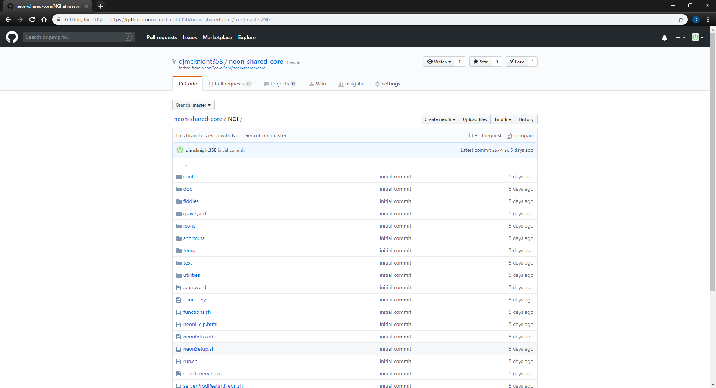The width and height of the screenshot is (716, 388).
Task: Switch to the Pull requests tab
Action: pyautogui.click(x=230, y=84)
